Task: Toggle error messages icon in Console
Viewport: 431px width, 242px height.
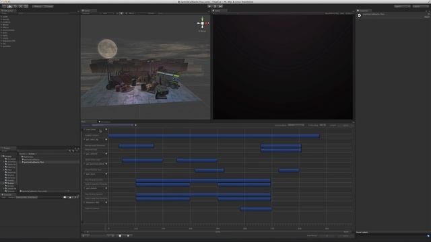Action: pos(76,197)
